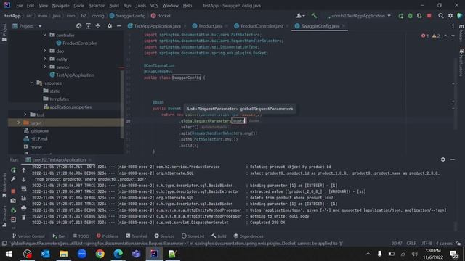Viewport: 465px width, 261px height.
Task: Switch to TestAppApplication.java tab
Action: pos(157,26)
